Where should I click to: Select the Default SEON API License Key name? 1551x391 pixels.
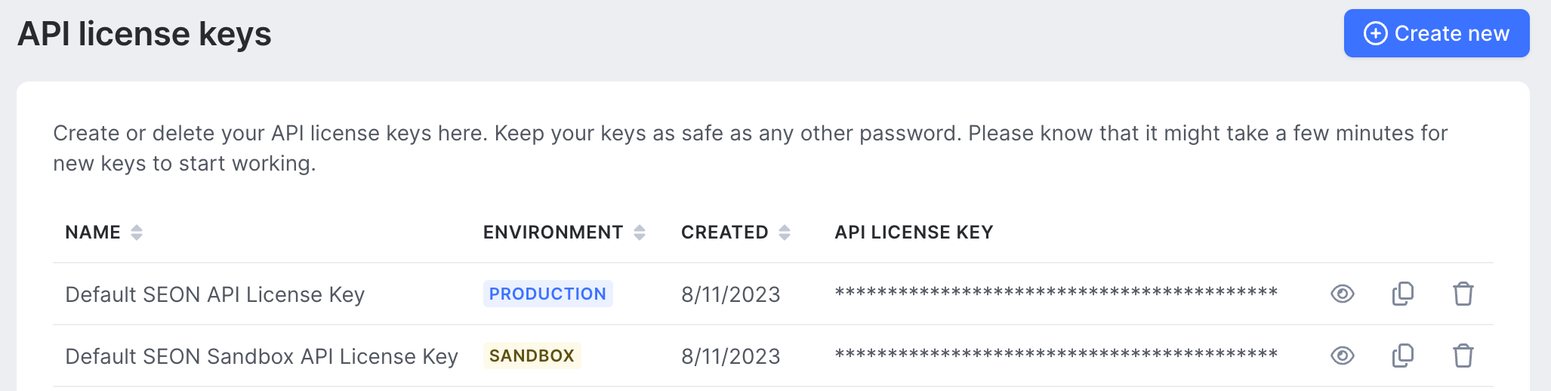[215, 294]
